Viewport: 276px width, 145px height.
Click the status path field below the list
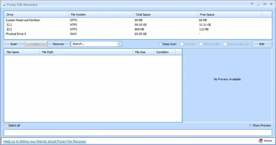click(138, 133)
